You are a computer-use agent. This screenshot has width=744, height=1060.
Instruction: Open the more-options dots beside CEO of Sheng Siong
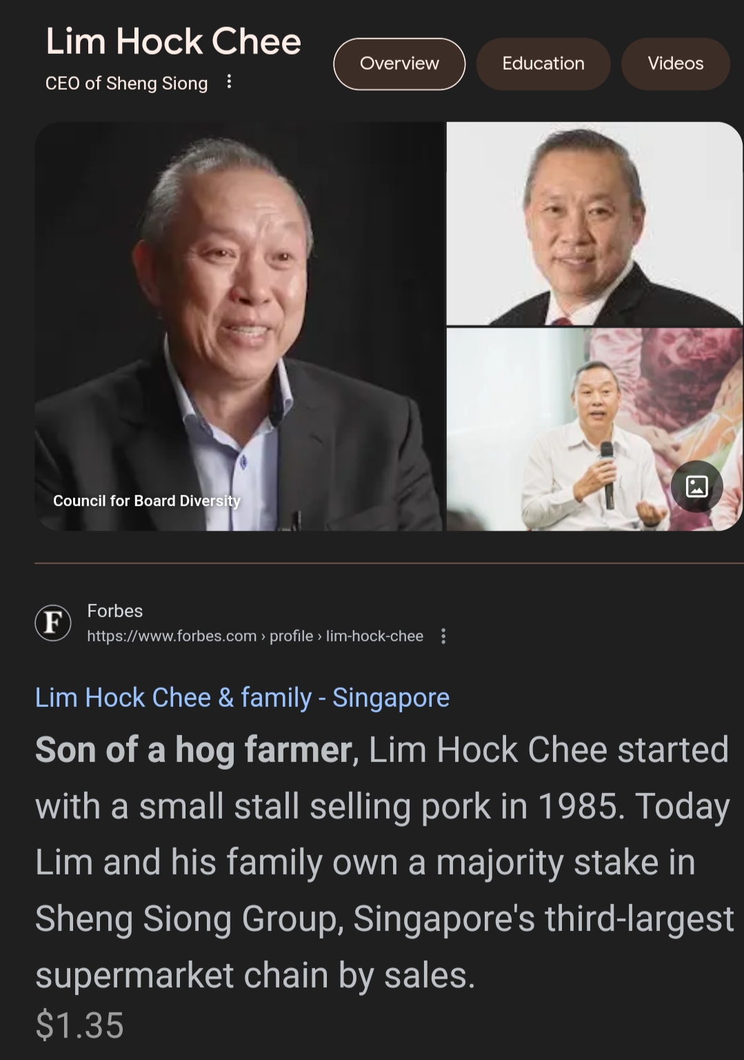(x=229, y=83)
